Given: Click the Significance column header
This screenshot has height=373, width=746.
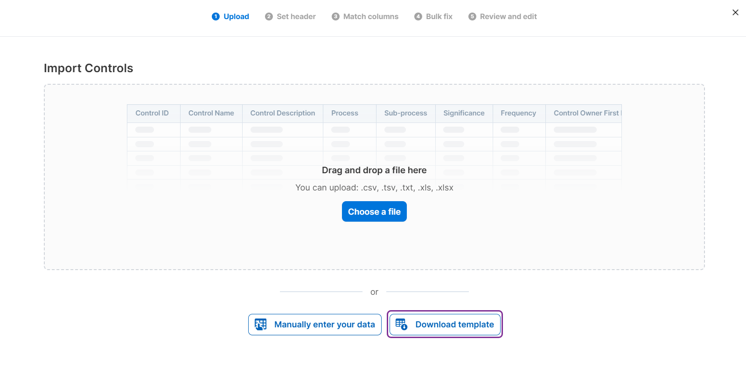Looking at the screenshot, I should click(464, 113).
